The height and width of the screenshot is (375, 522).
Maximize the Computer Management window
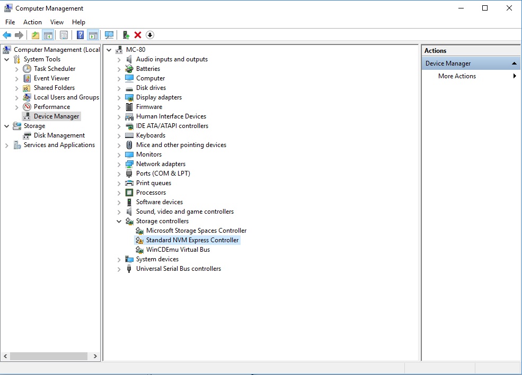485,8
